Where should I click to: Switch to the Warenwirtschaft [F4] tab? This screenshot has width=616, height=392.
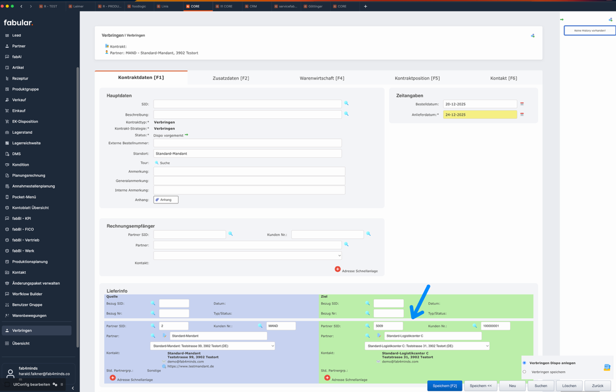pos(322,78)
